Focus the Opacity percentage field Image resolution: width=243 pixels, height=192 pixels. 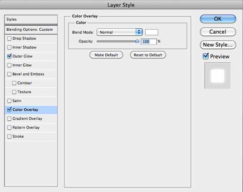(x=149, y=42)
